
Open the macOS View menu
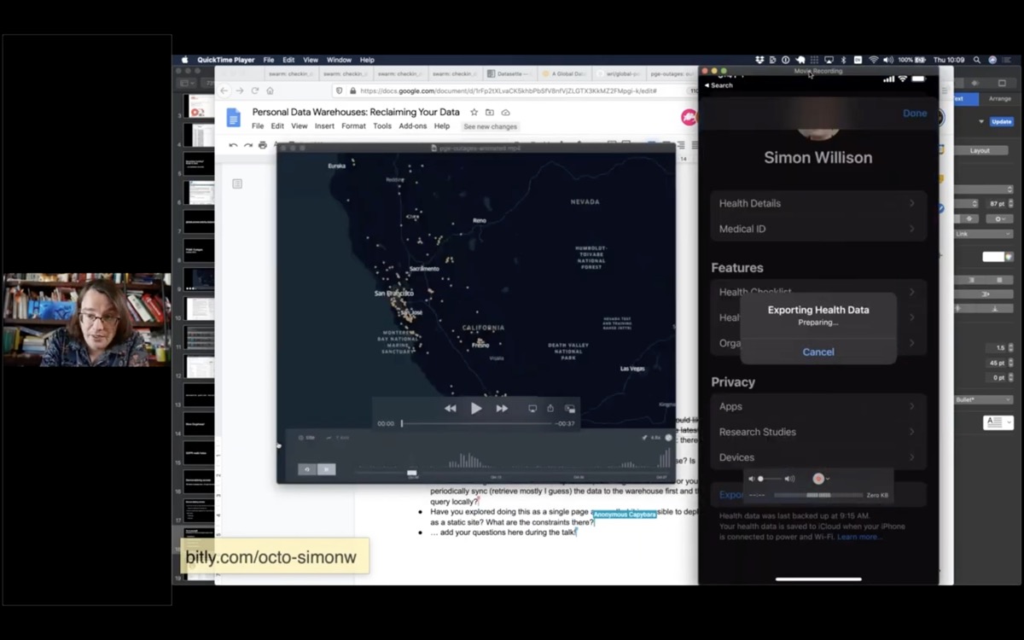tap(311, 60)
